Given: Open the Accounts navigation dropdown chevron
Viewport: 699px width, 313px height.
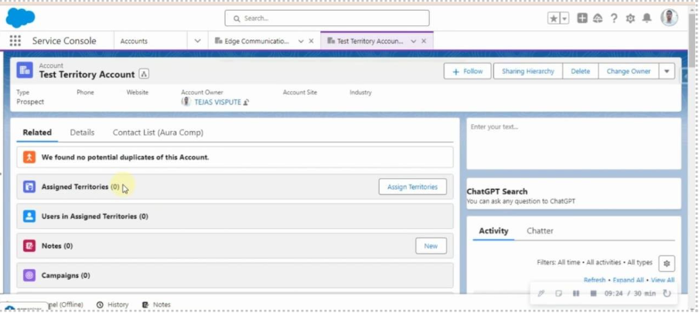Looking at the screenshot, I should click(197, 41).
